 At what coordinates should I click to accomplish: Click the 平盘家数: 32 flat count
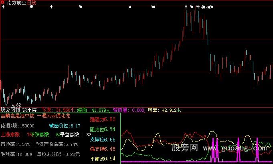[x=75, y=135]
